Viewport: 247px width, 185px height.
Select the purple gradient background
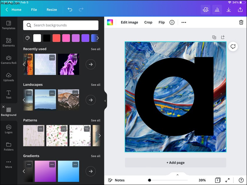(x=45, y=171)
